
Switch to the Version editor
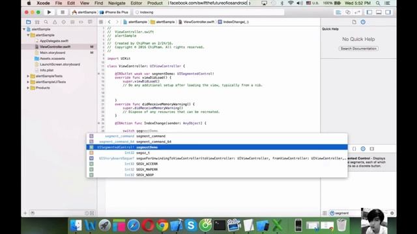pos(358,12)
